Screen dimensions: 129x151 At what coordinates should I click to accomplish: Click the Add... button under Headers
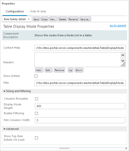coord(39,70)
